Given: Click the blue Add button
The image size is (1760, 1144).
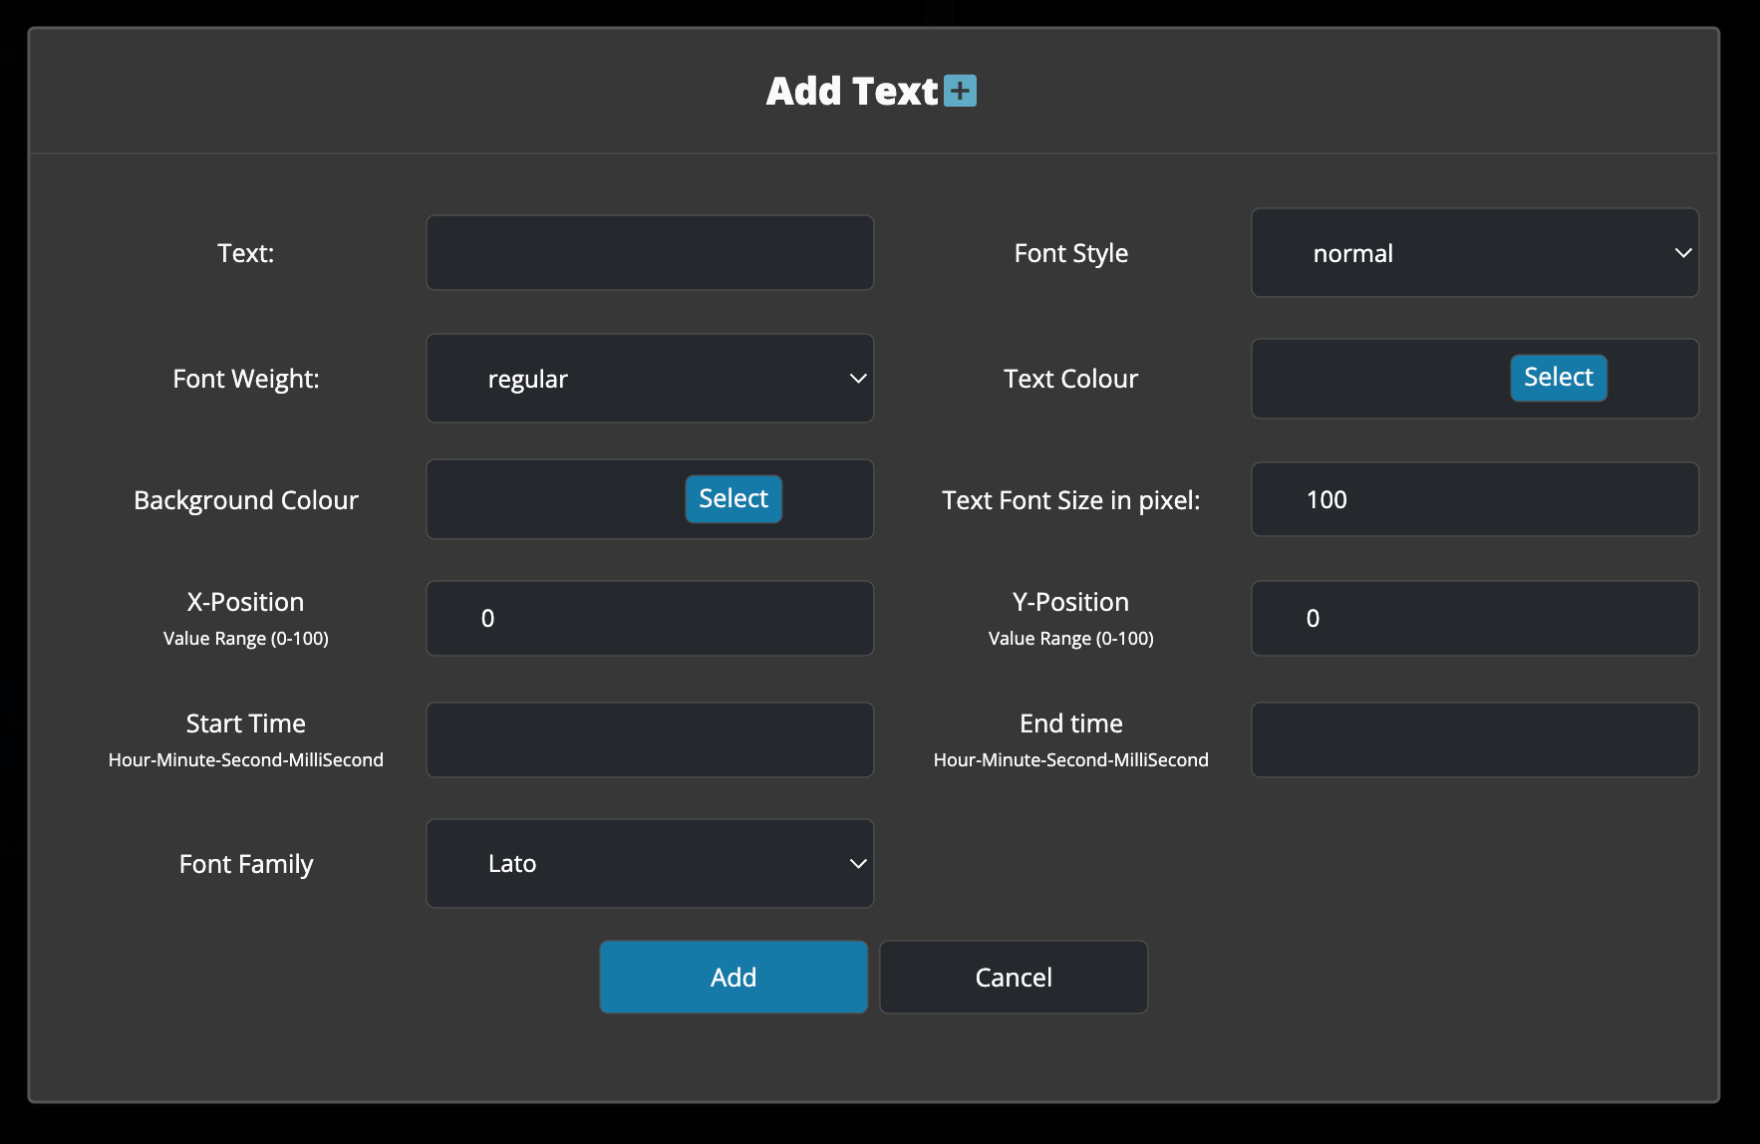Looking at the screenshot, I should (733, 978).
